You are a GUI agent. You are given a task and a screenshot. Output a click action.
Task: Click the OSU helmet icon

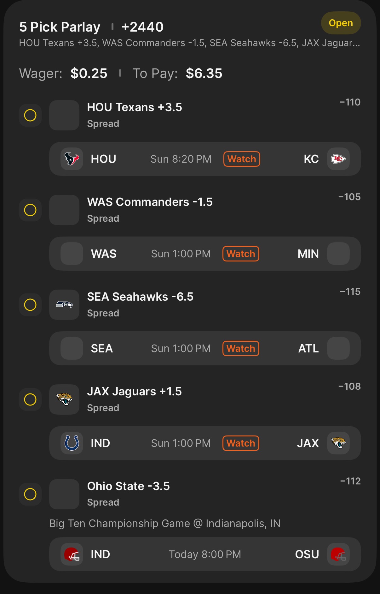tap(338, 554)
